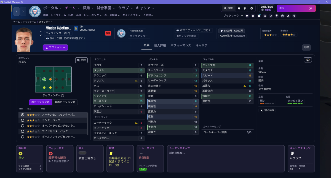Open the bookmark flag icon beside the search button
Screen dimensions: 331x178
(x=239, y=8)
